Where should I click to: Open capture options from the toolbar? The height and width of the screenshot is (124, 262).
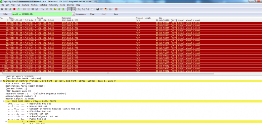point(6,9)
